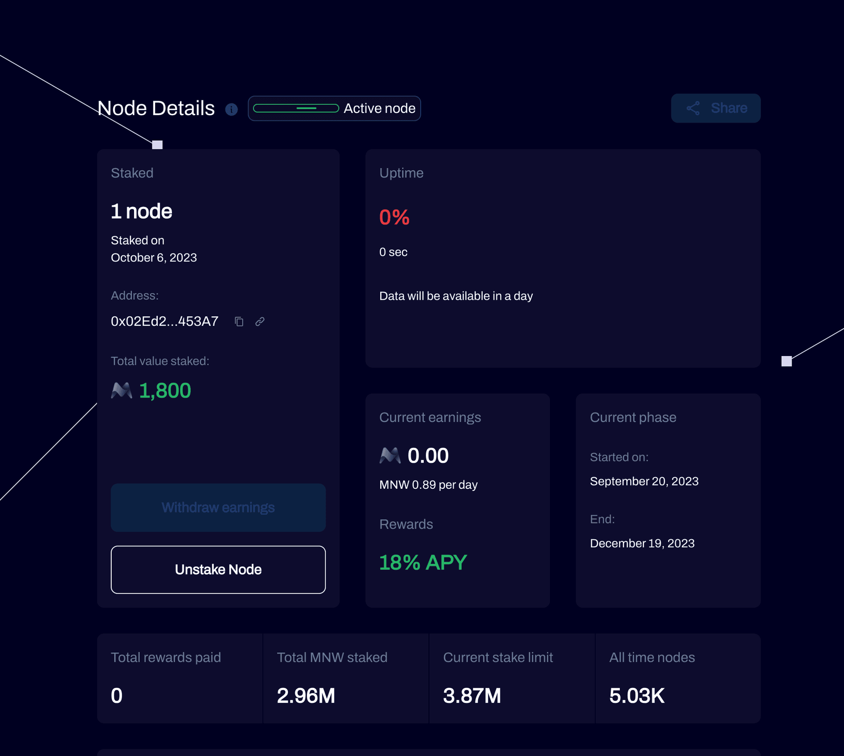This screenshot has height=756, width=844.
Task: Click the 18% APY rewards value
Action: 423,563
